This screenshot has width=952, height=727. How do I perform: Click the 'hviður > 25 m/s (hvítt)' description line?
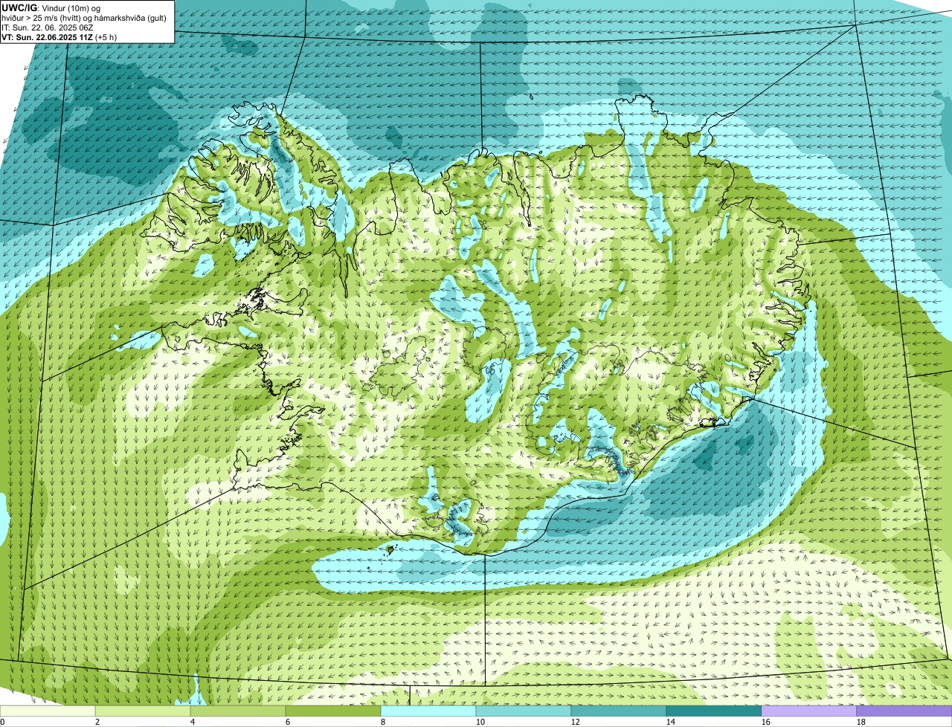84,17
